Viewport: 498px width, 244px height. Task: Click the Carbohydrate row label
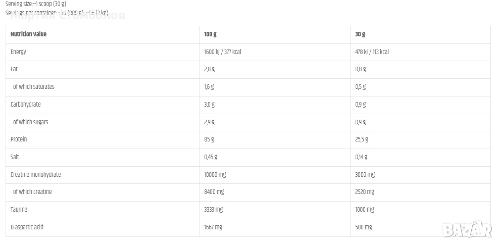[26, 105]
